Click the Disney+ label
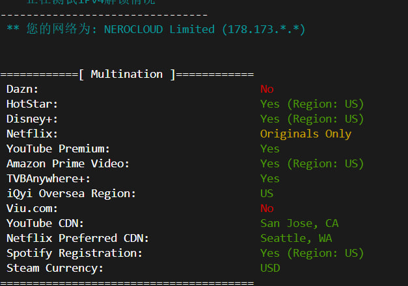This screenshot has width=408, height=286. (x=33, y=119)
